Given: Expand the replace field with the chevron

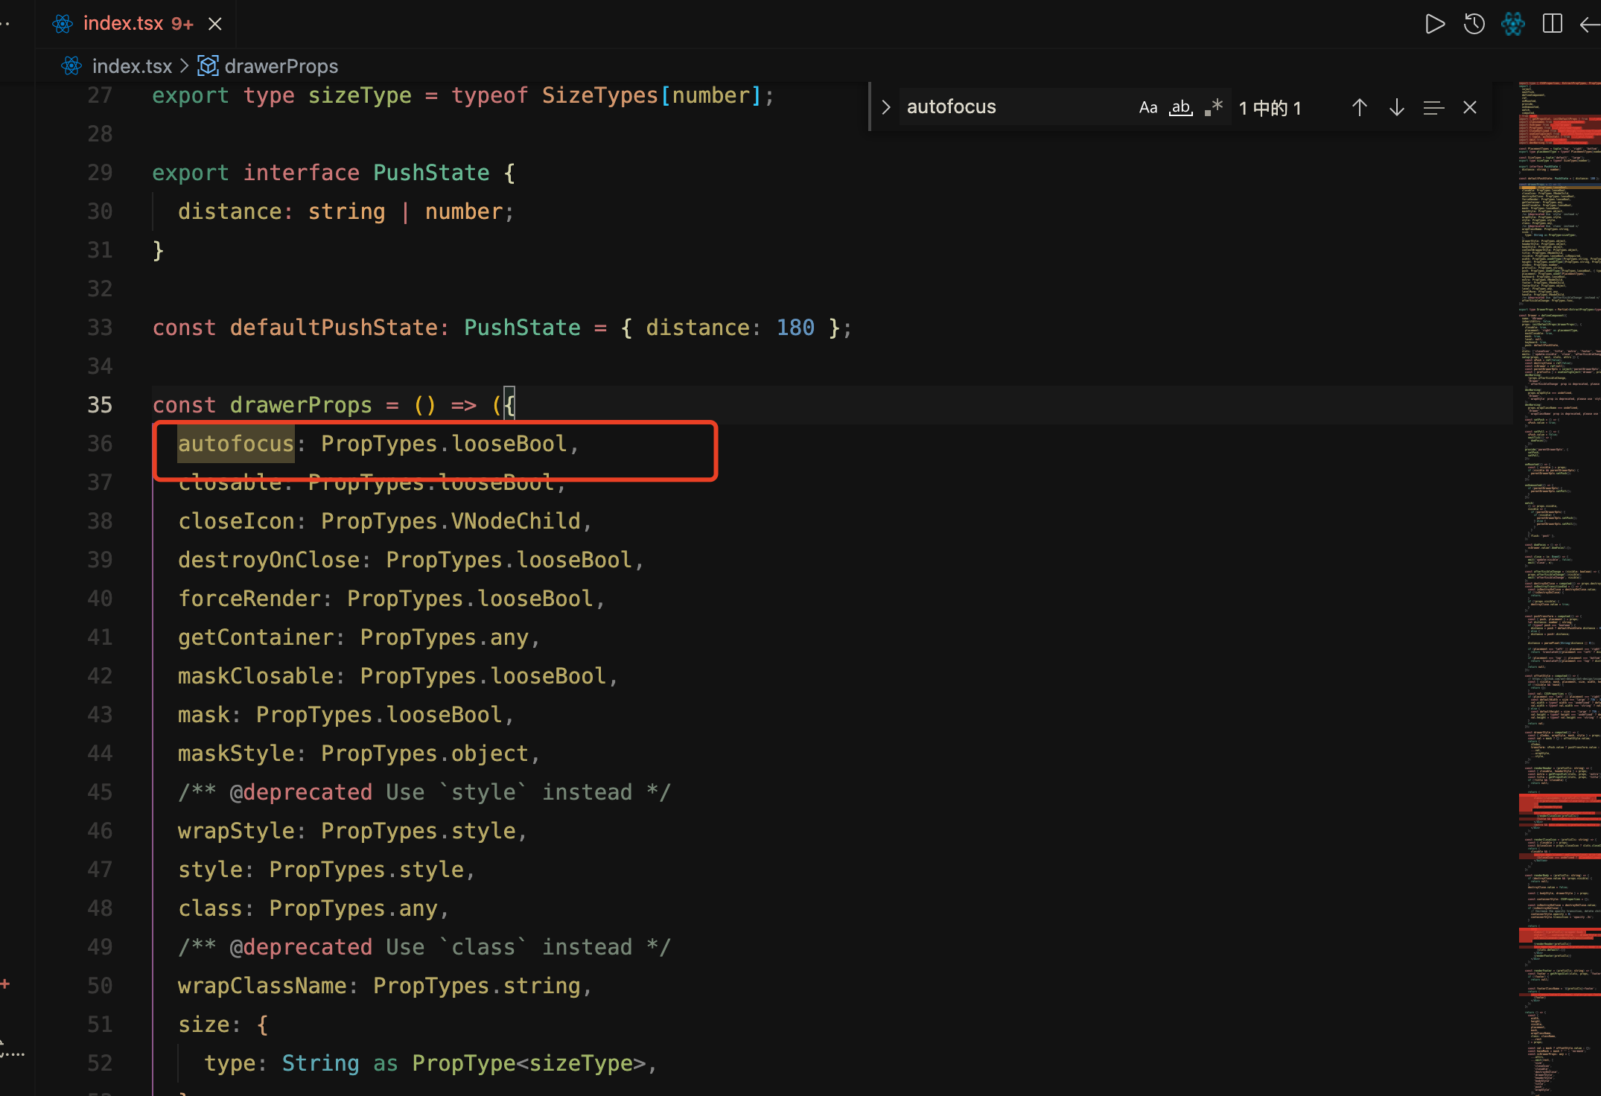Looking at the screenshot, I should click(x=885, y=106).
